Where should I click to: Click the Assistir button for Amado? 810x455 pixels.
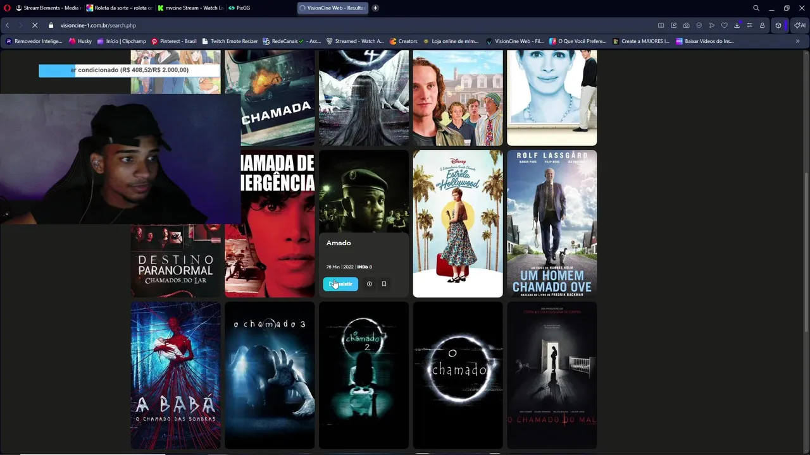click(340, 284)
